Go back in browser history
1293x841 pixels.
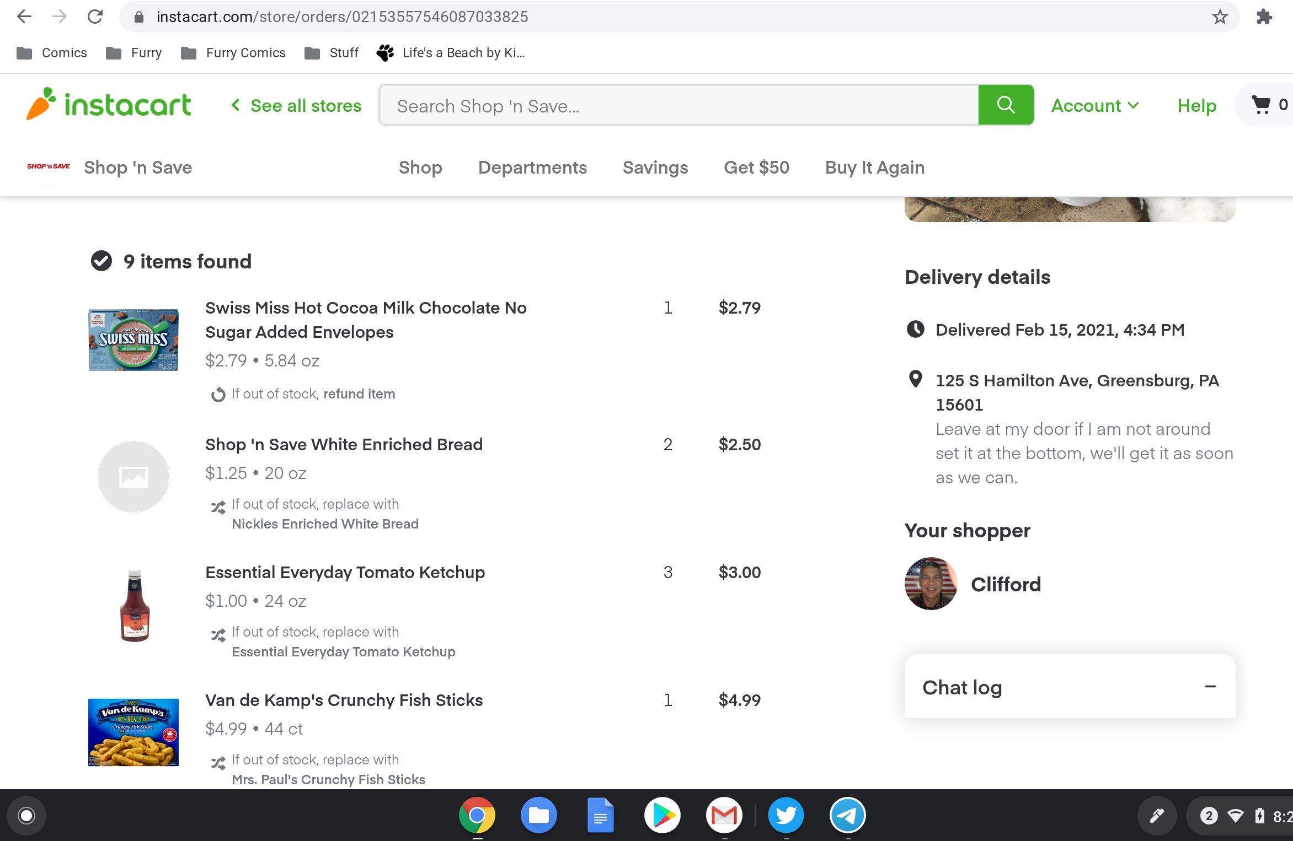[x=24, y=17]
